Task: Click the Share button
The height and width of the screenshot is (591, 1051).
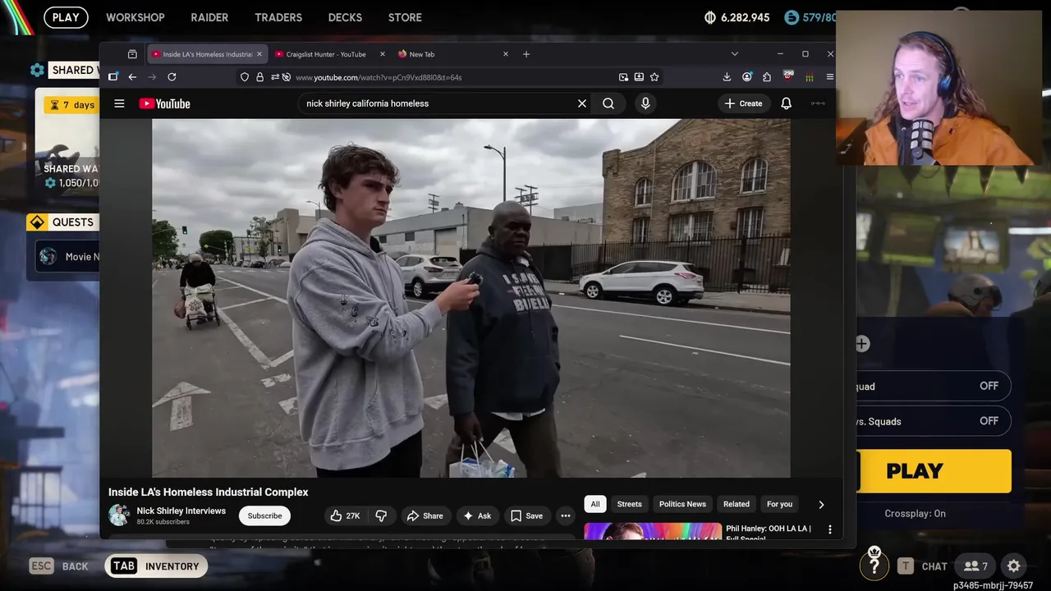Action: click(425, 515)
